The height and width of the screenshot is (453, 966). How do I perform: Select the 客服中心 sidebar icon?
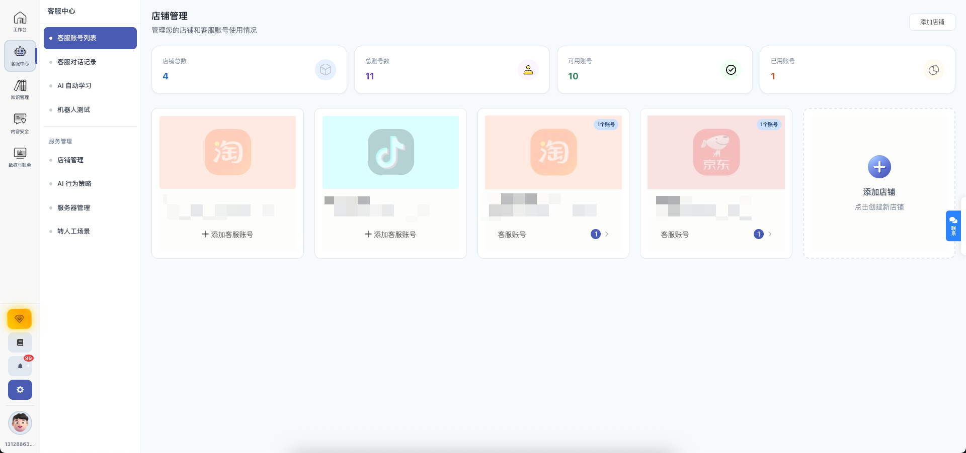(x=20, y=55)
